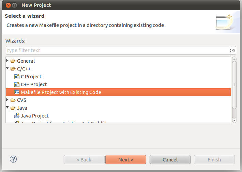Click the C++ Project wizard icon
The width and height of the screenshot is (242, 172).
(x=17, y=84)
